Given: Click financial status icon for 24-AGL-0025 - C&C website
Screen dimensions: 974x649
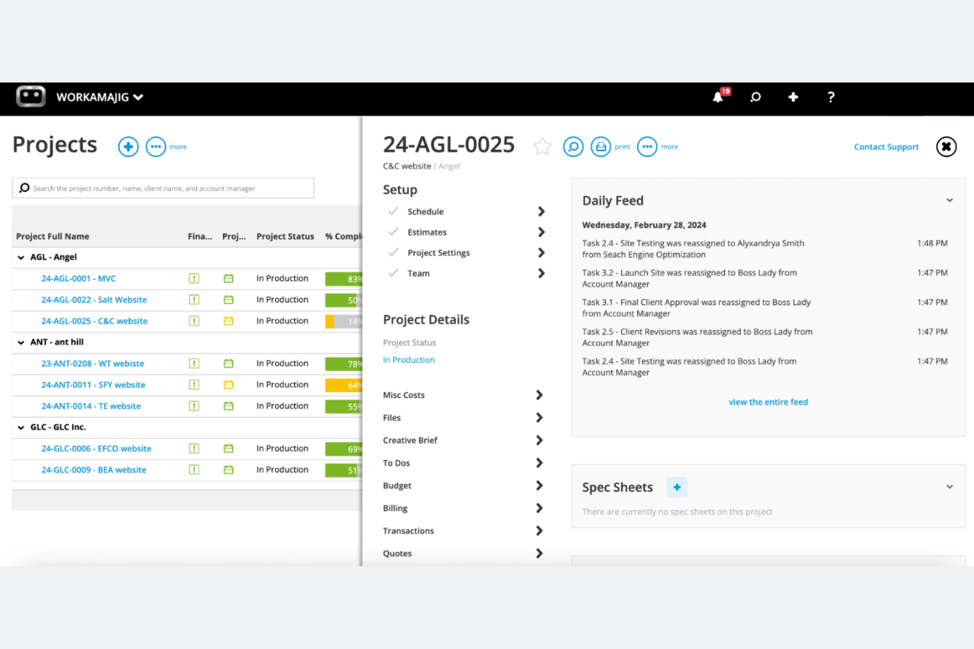Looking at the screenshot, I should (x=194, y=321).
